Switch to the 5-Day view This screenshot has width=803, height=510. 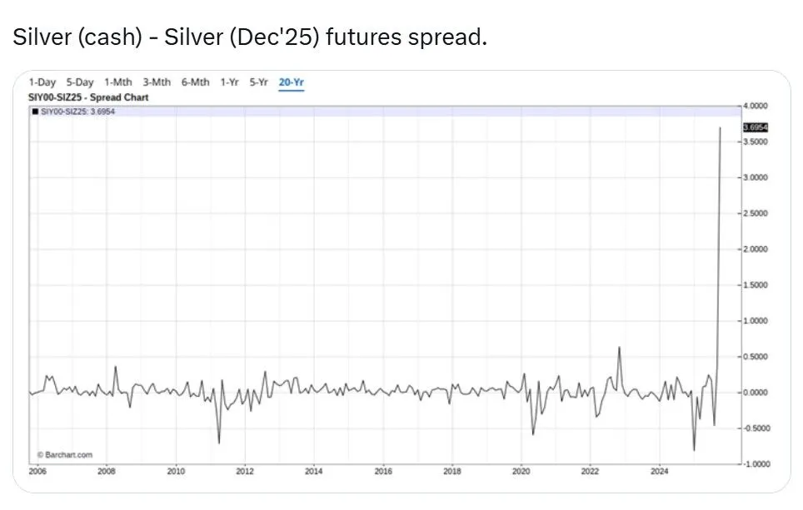click(x=79, y=82)
